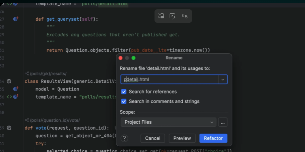This screenshot has height=152, width=305.
Task: Click the 'Scope:' label in the dialog
Action: tap(127, 112)
